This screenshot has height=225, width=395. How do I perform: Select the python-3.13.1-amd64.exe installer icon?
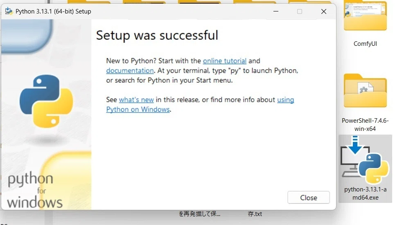(x=365, y=160)
